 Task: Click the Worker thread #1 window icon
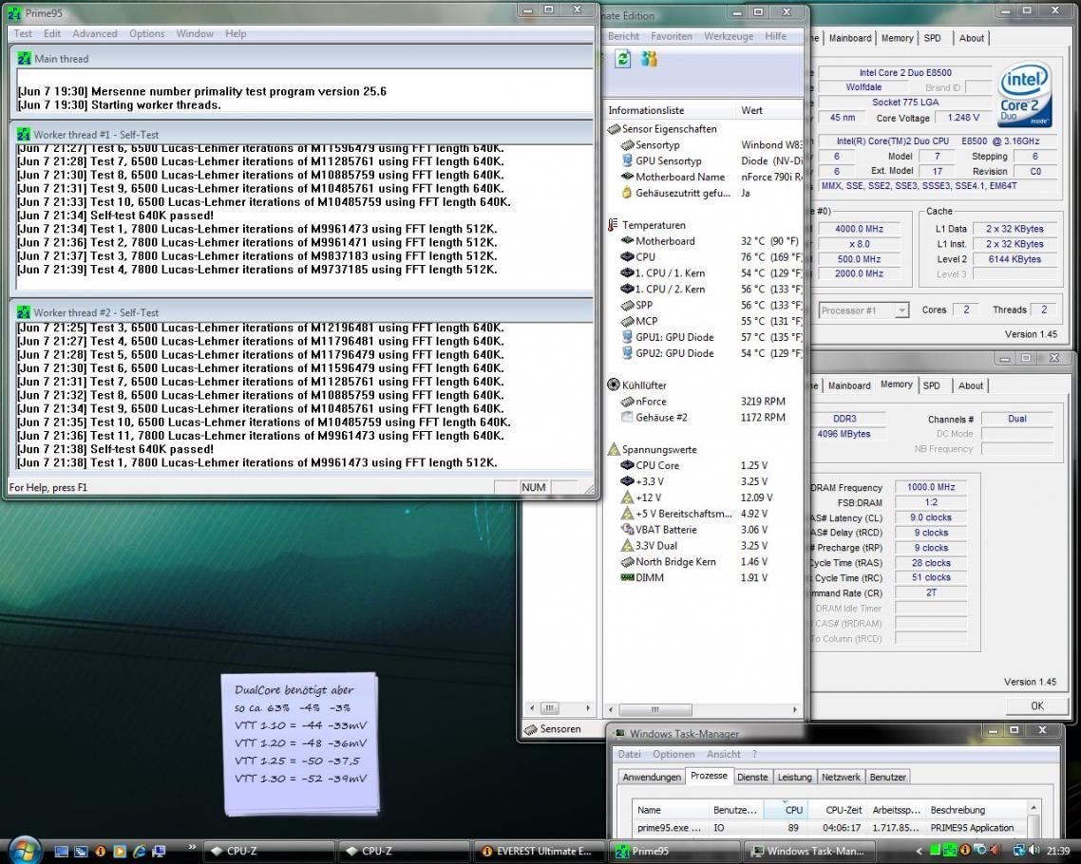(x=24, y=135)
